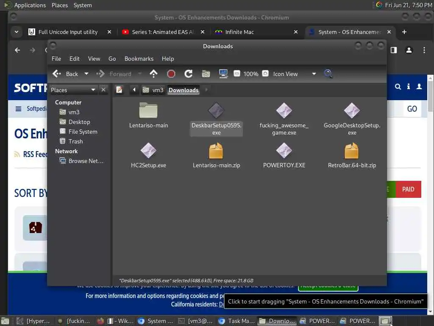The width and height of the screenshot is (434, 326).
Task: Open the File menu in Downloads window
Action: pyautogui.click(x=56, y=59)
